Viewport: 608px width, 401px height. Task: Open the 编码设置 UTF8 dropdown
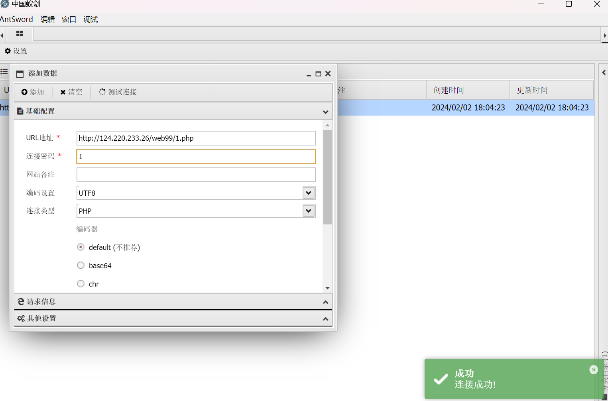[308, 193]
